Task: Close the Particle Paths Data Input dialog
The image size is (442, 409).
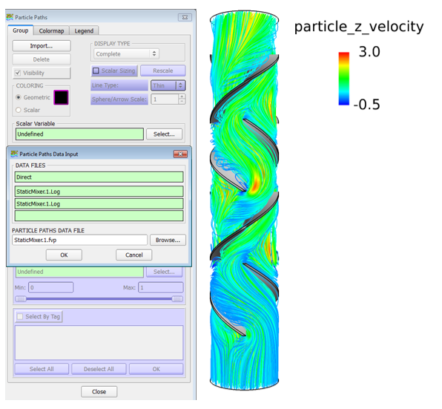Action: (180, 154)
